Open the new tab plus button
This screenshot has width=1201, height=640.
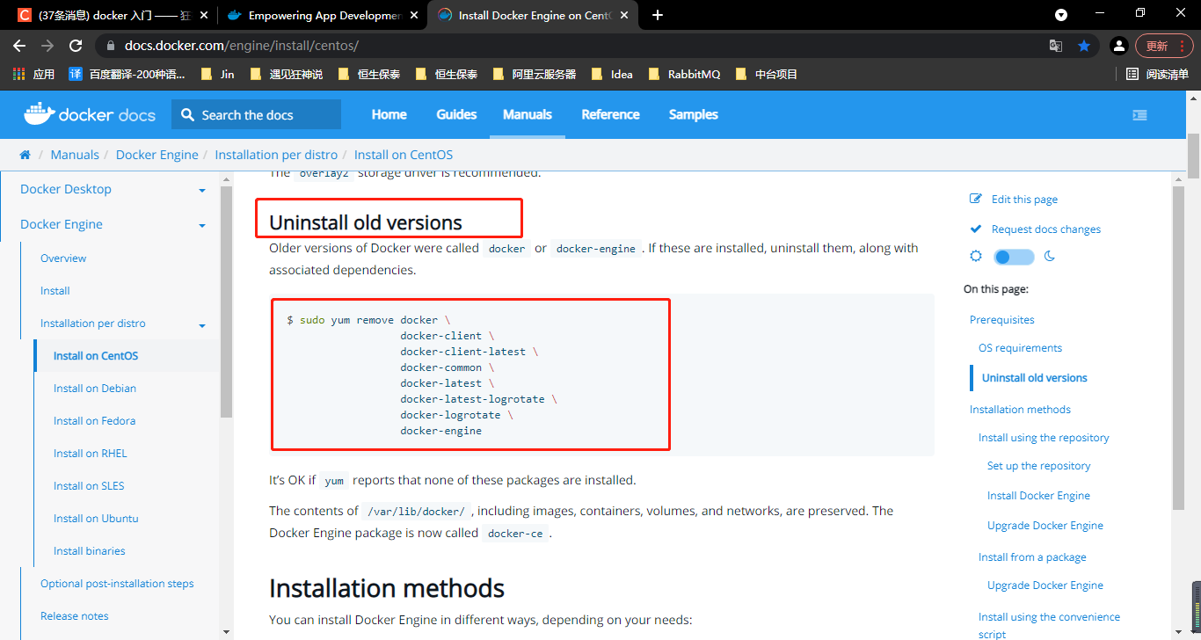pos(658,15)
